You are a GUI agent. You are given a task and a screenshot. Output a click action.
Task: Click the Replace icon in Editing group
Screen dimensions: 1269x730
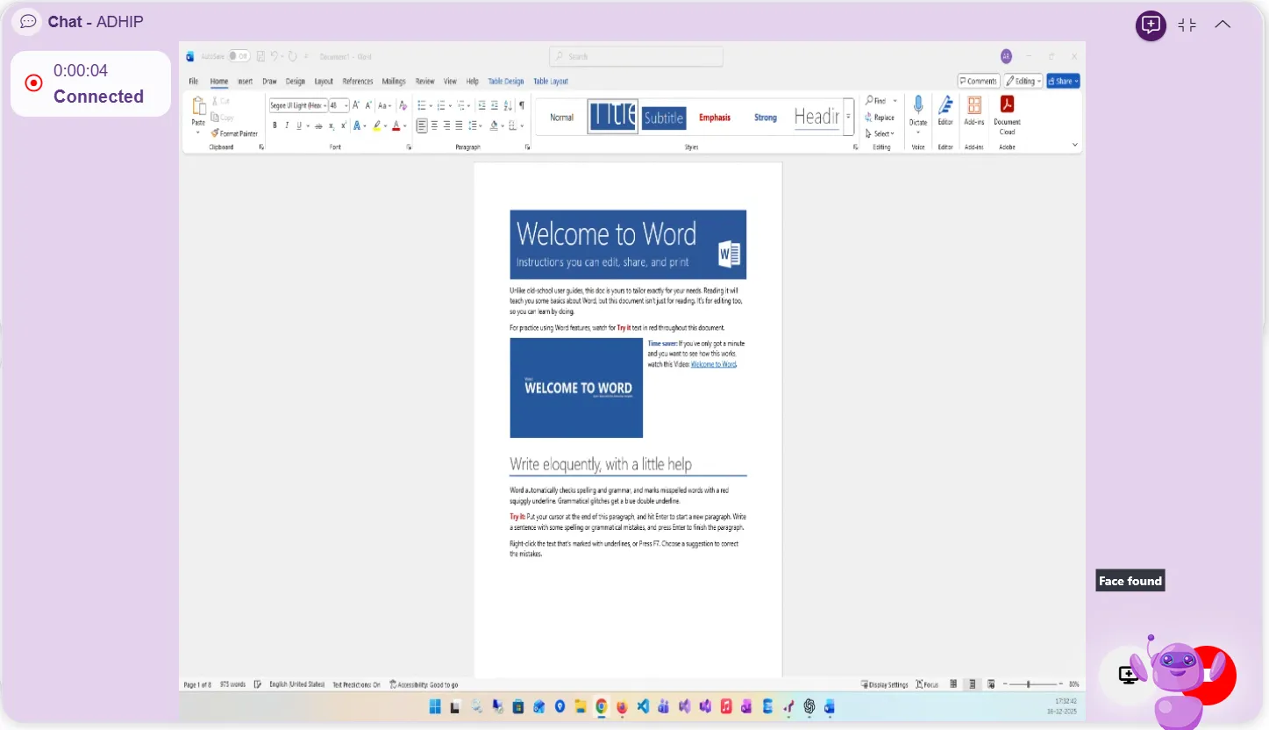[x=868, y=118]
